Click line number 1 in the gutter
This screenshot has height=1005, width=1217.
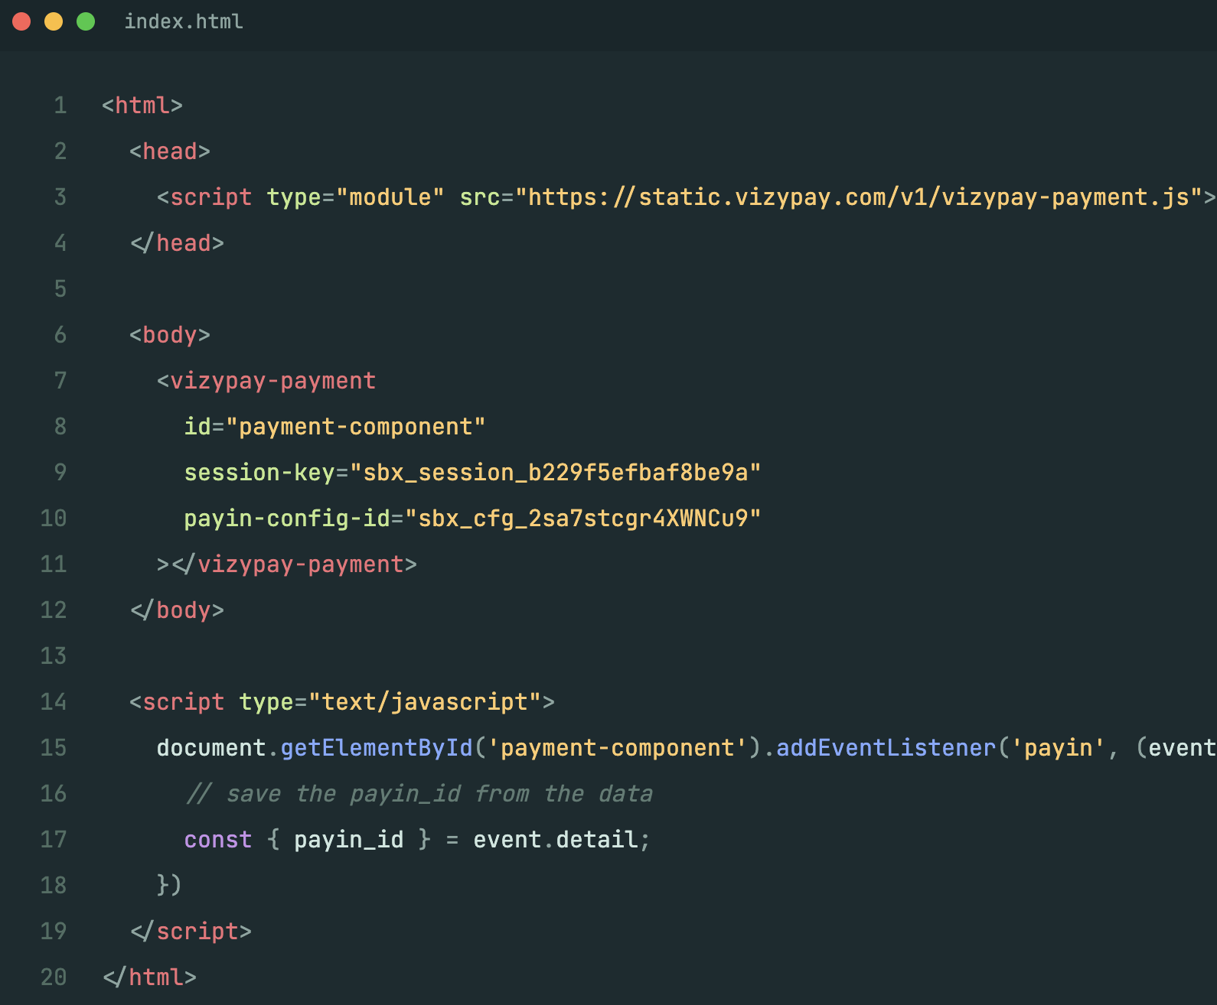[60, 106]
